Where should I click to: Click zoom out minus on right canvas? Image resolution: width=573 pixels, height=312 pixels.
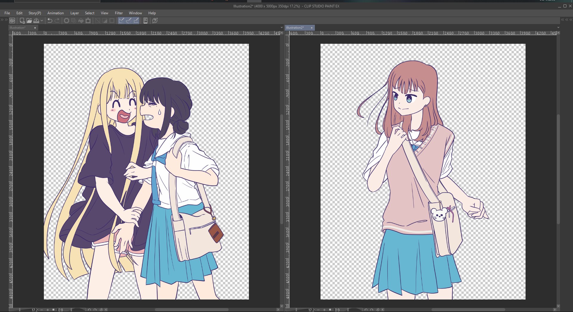(x=318, y=310)
